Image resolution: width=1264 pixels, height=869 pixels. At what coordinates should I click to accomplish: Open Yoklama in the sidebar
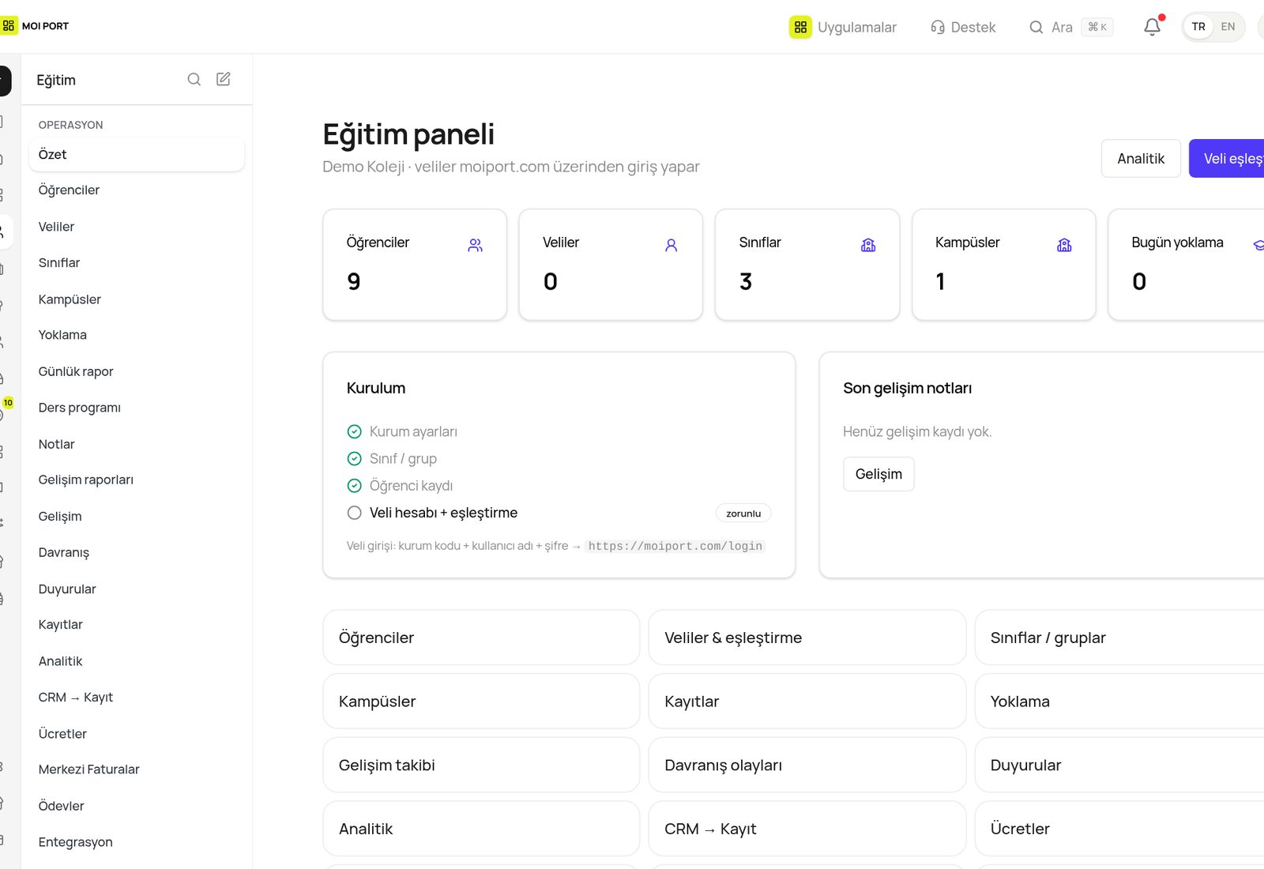coord(137,335)
